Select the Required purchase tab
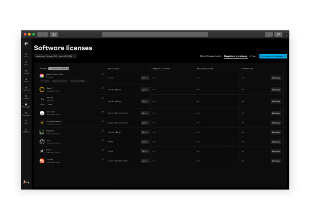Screen dimensions: 310x224 [236, 56]
